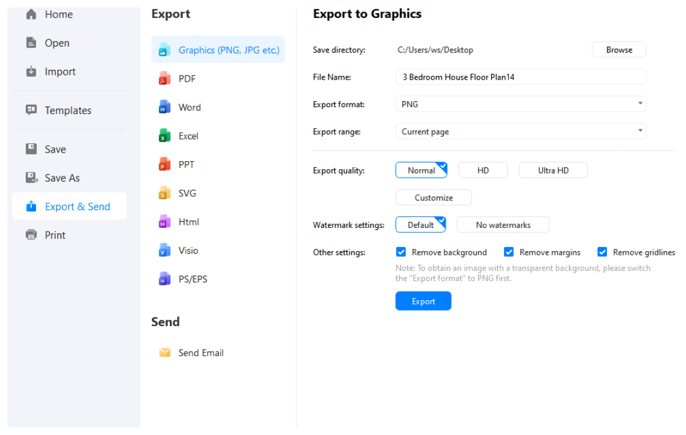Select the Html export option label
This screenshot has height=435, width=686.
pyautogui.click(x=189, y=222)
